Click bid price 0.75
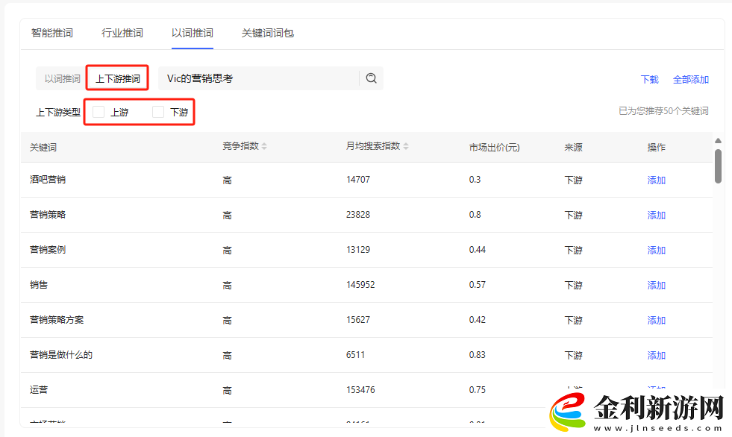Viewport: 732px width, 437px height. pos(477,389)
